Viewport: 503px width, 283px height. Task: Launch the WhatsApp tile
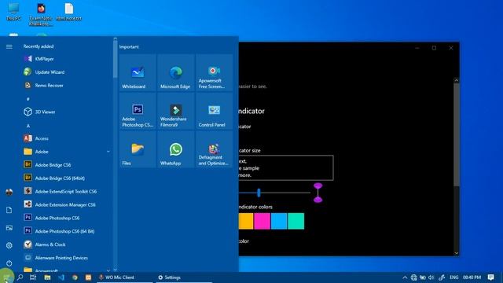coord(176,149)
